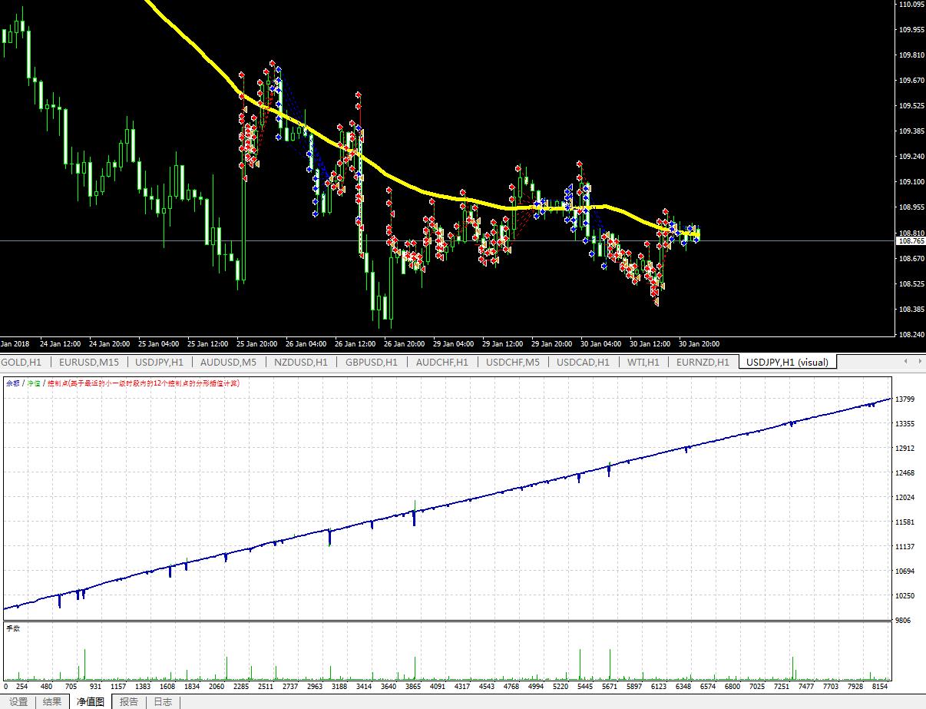The width and height of the screenshot is (926, 709).
Task: Select the USDJPY,H1 chart tab
Action: 159,362
